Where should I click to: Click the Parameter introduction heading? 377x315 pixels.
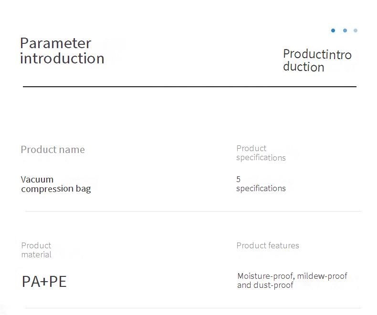click(x=62, y=51)
